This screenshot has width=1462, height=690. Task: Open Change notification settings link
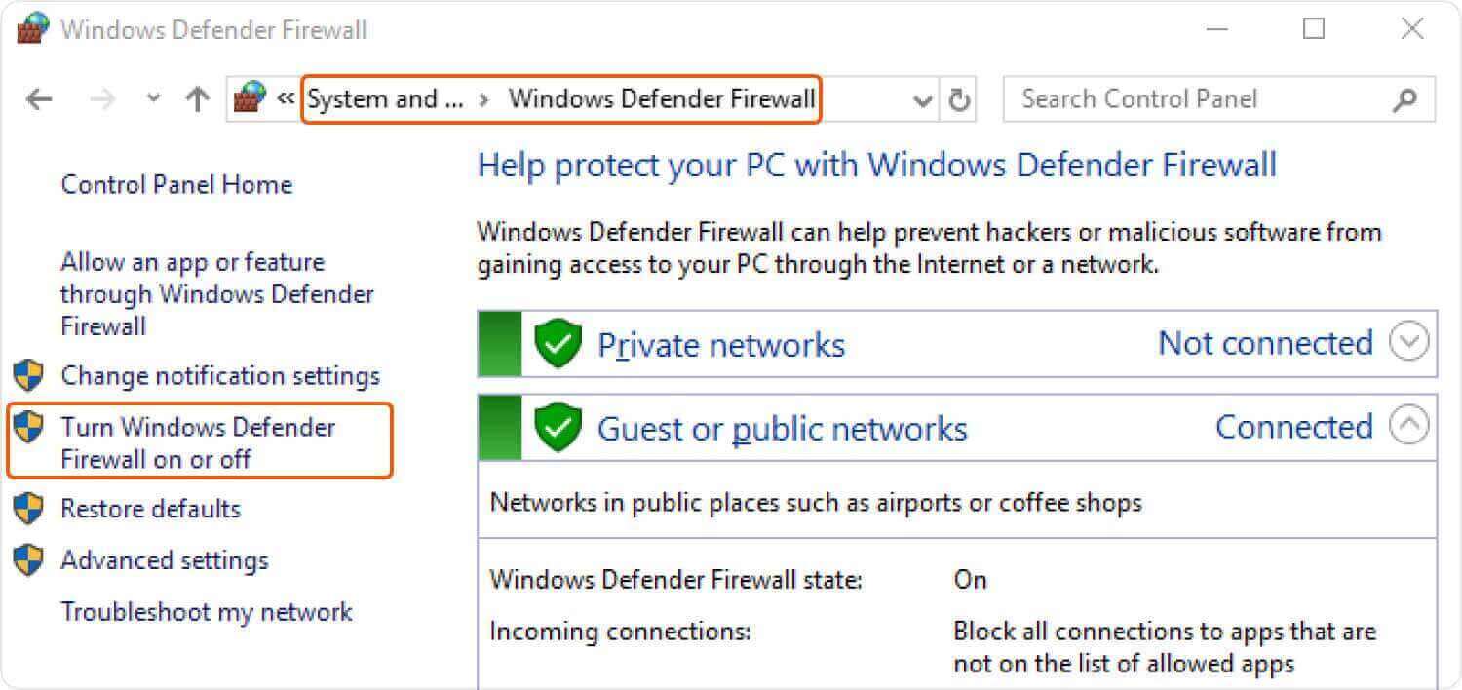(220, 376)
